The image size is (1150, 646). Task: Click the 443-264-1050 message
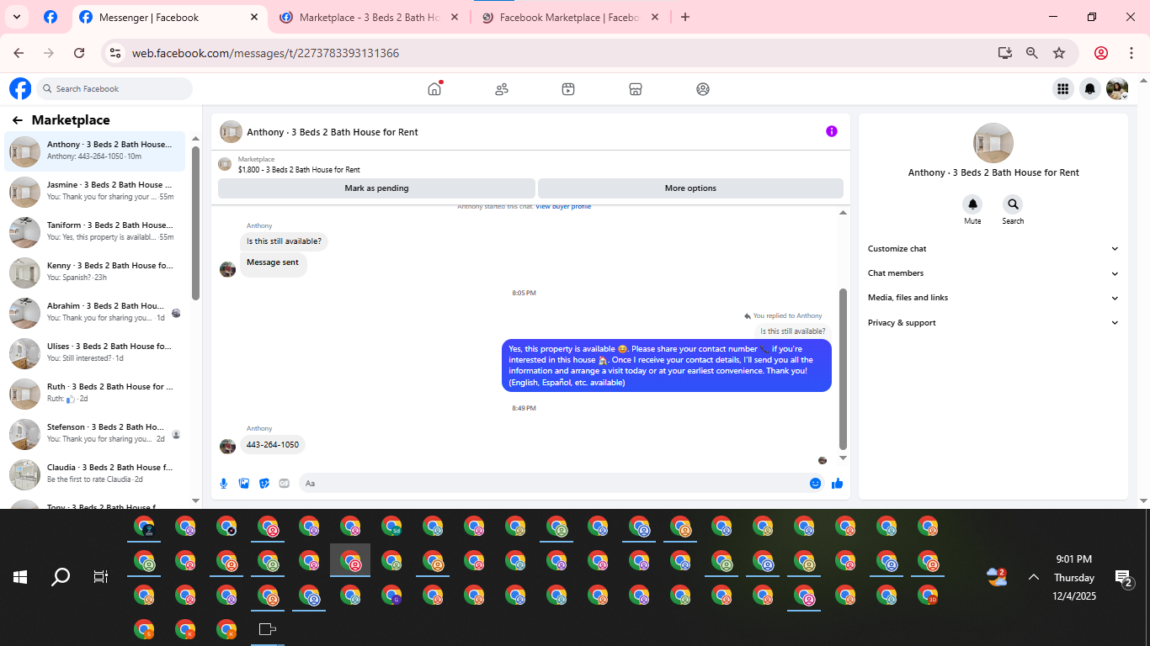272,445
